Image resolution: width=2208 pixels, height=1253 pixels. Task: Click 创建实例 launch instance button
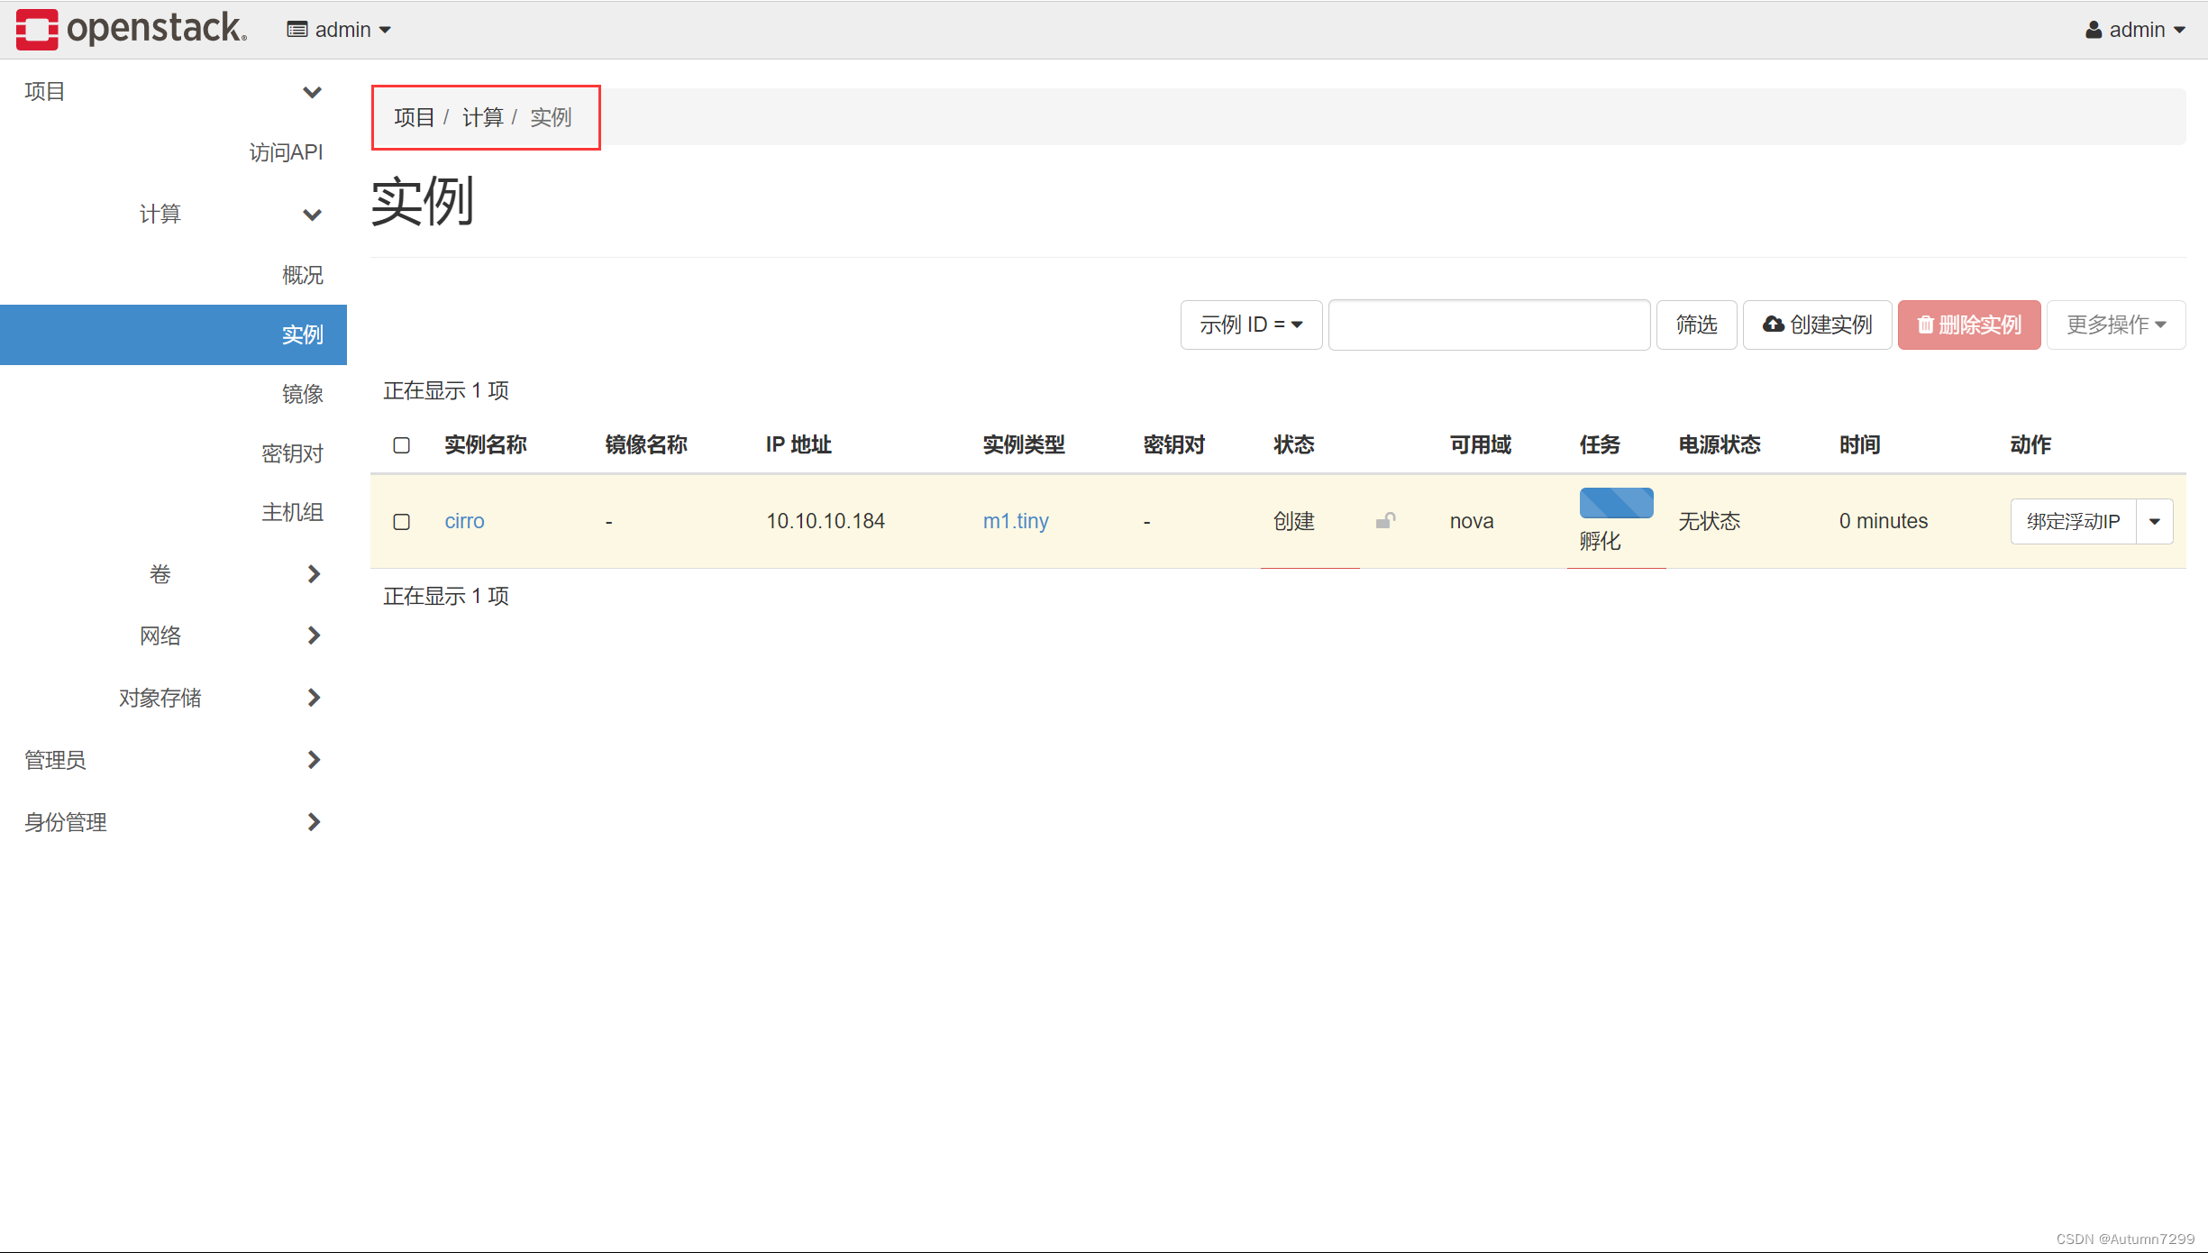[x=1817, y=325]
